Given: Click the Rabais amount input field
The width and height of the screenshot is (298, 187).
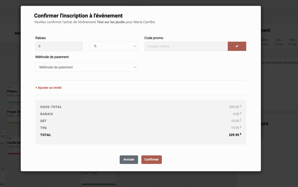Looking at the screenshot, I should pyautogui.click(x=59, y=46).
